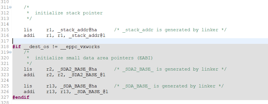Click _SDA2_BASE_@ha operand on line 322
This screenshot has height=104, width=268.
click(x=77, y=69)
